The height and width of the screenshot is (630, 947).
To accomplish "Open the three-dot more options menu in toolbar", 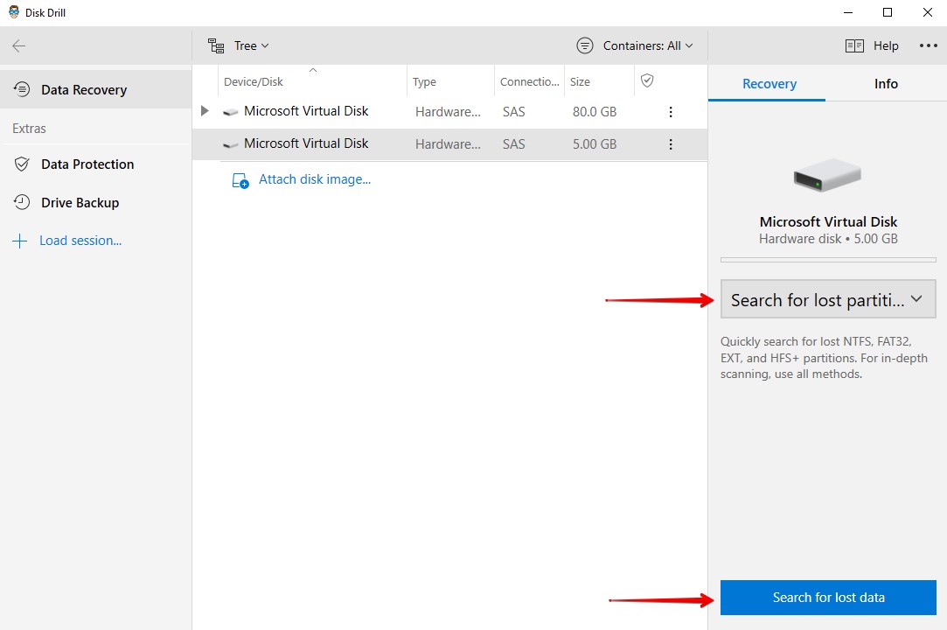I will 928,46.
